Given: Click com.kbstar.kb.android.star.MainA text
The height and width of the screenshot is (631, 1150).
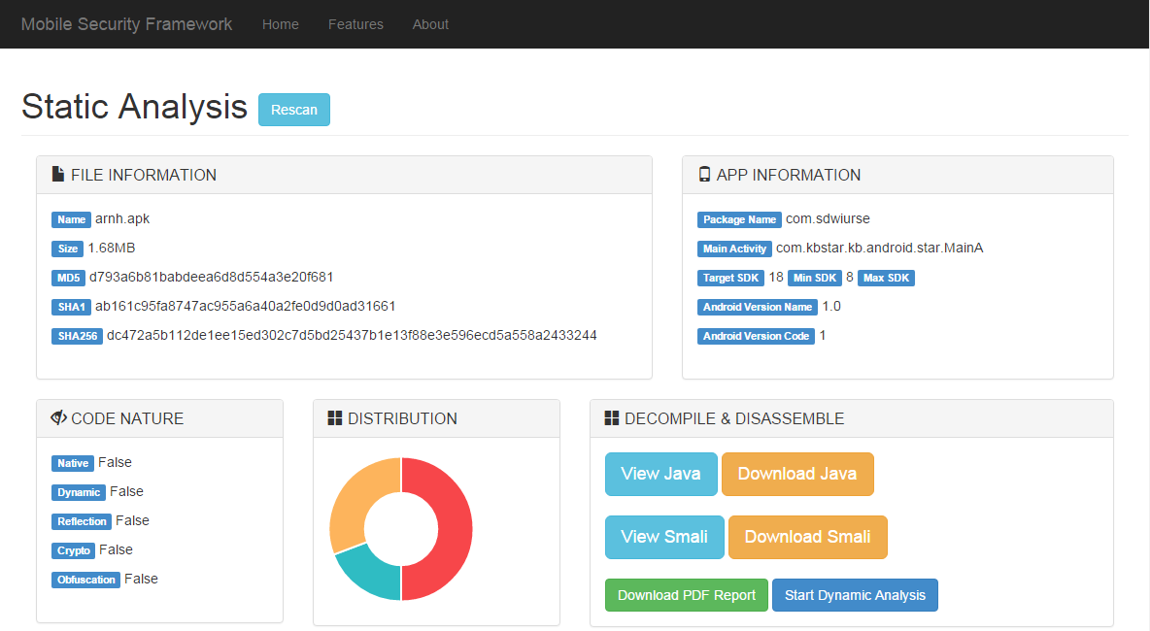Looking at the screenshot, I should coord(880,248).
